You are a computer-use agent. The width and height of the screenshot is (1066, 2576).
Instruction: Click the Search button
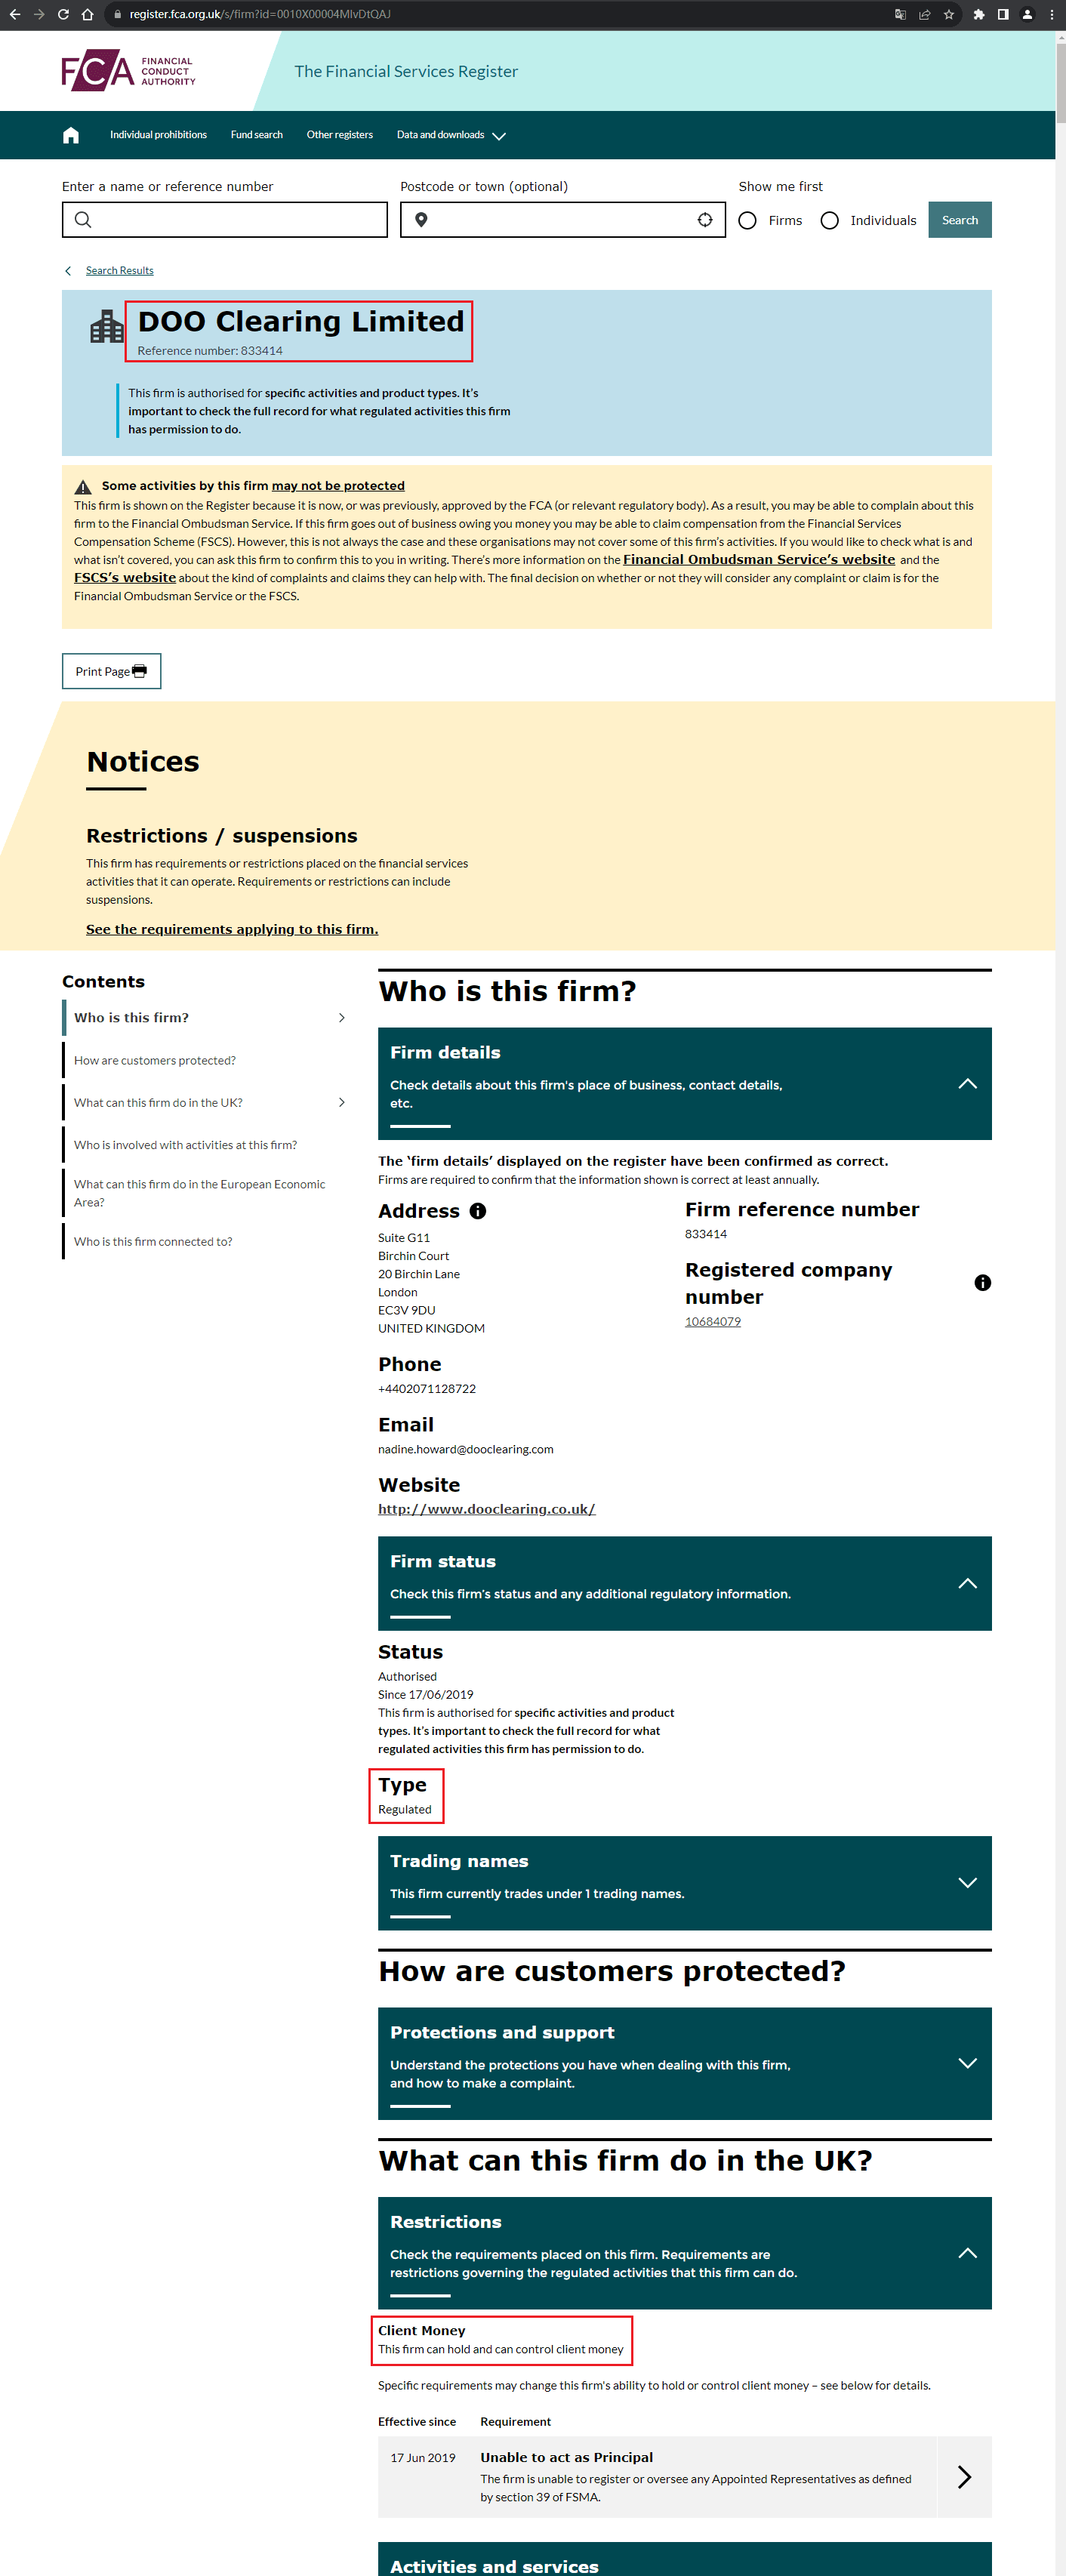click(959, 220)
